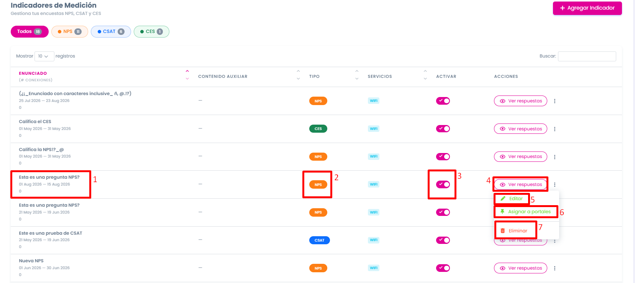This screenshot has width=635, height=283.
Task: Click the pin Asignar a portales option
Action: [526, 212]
